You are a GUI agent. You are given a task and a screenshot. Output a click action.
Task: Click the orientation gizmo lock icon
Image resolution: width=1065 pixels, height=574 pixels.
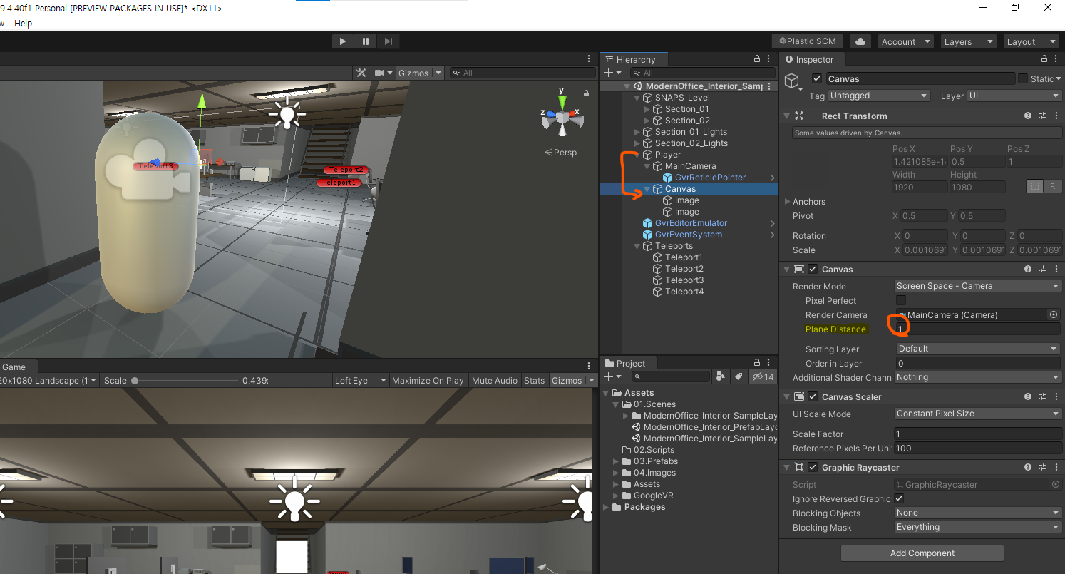(586, 93)
